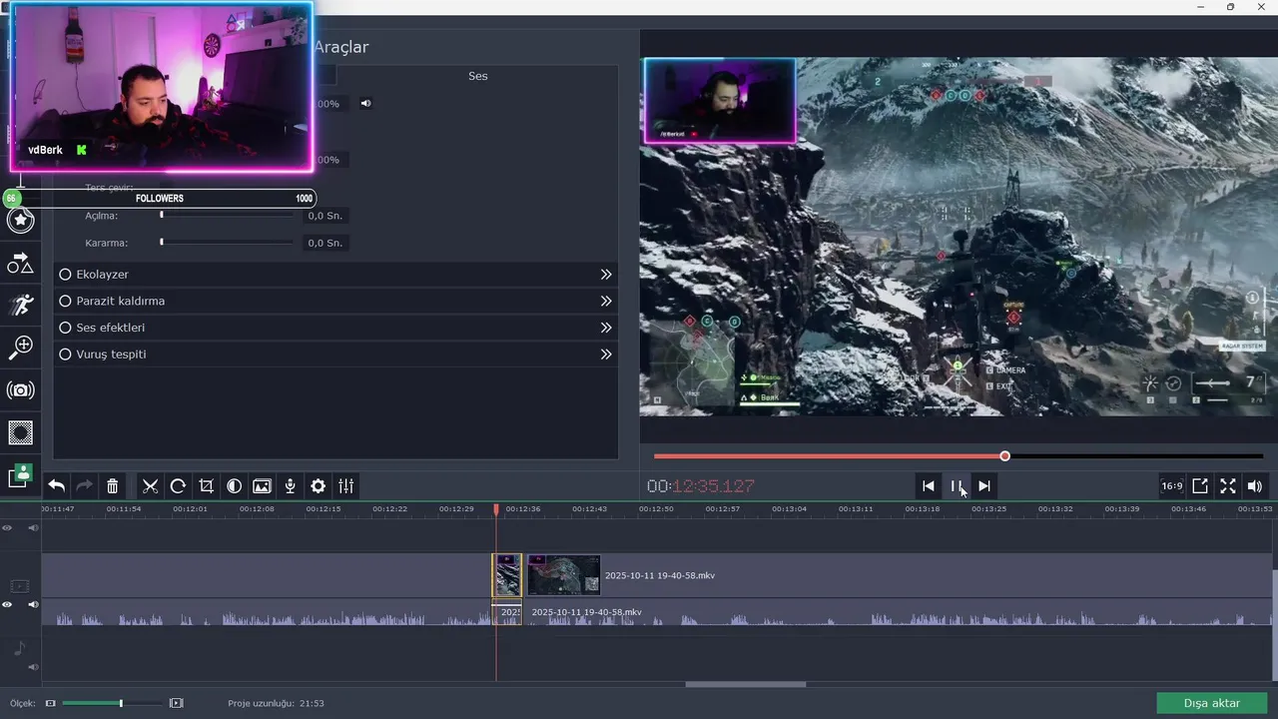Click the Kararma 0,0 Sn. value field
This screenshot has width=1278, height=719.
point(325,243)
